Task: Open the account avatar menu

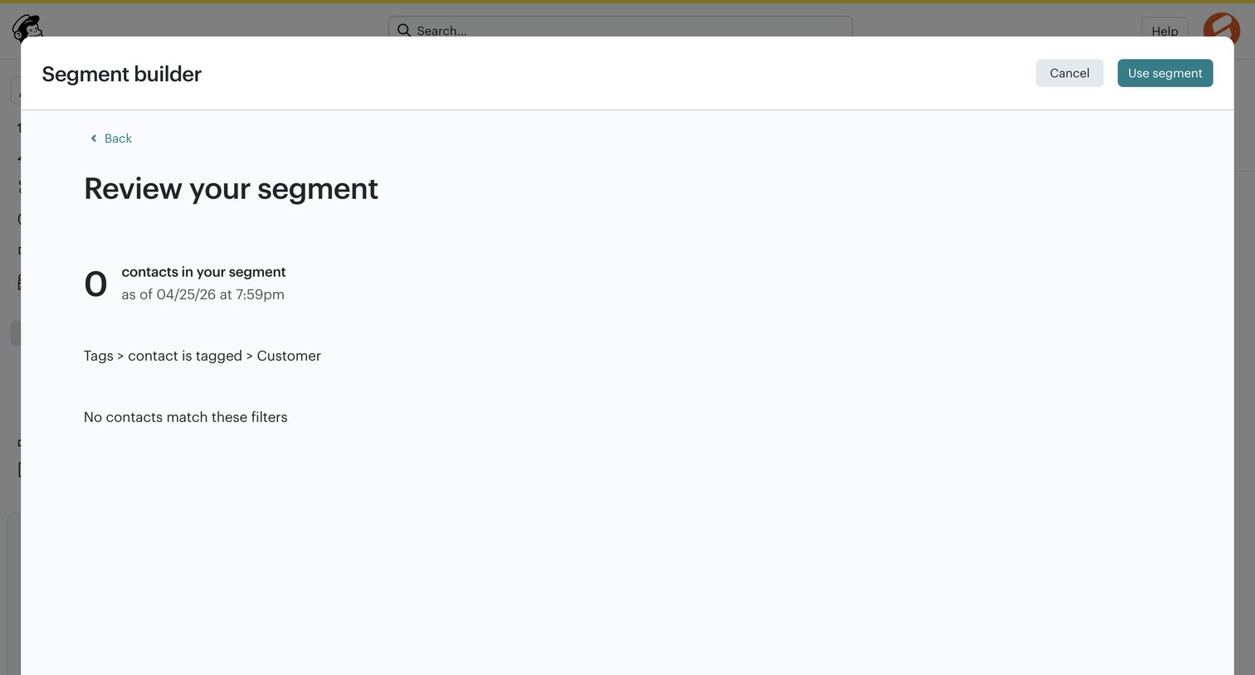Action: [x=1221, y=27]
